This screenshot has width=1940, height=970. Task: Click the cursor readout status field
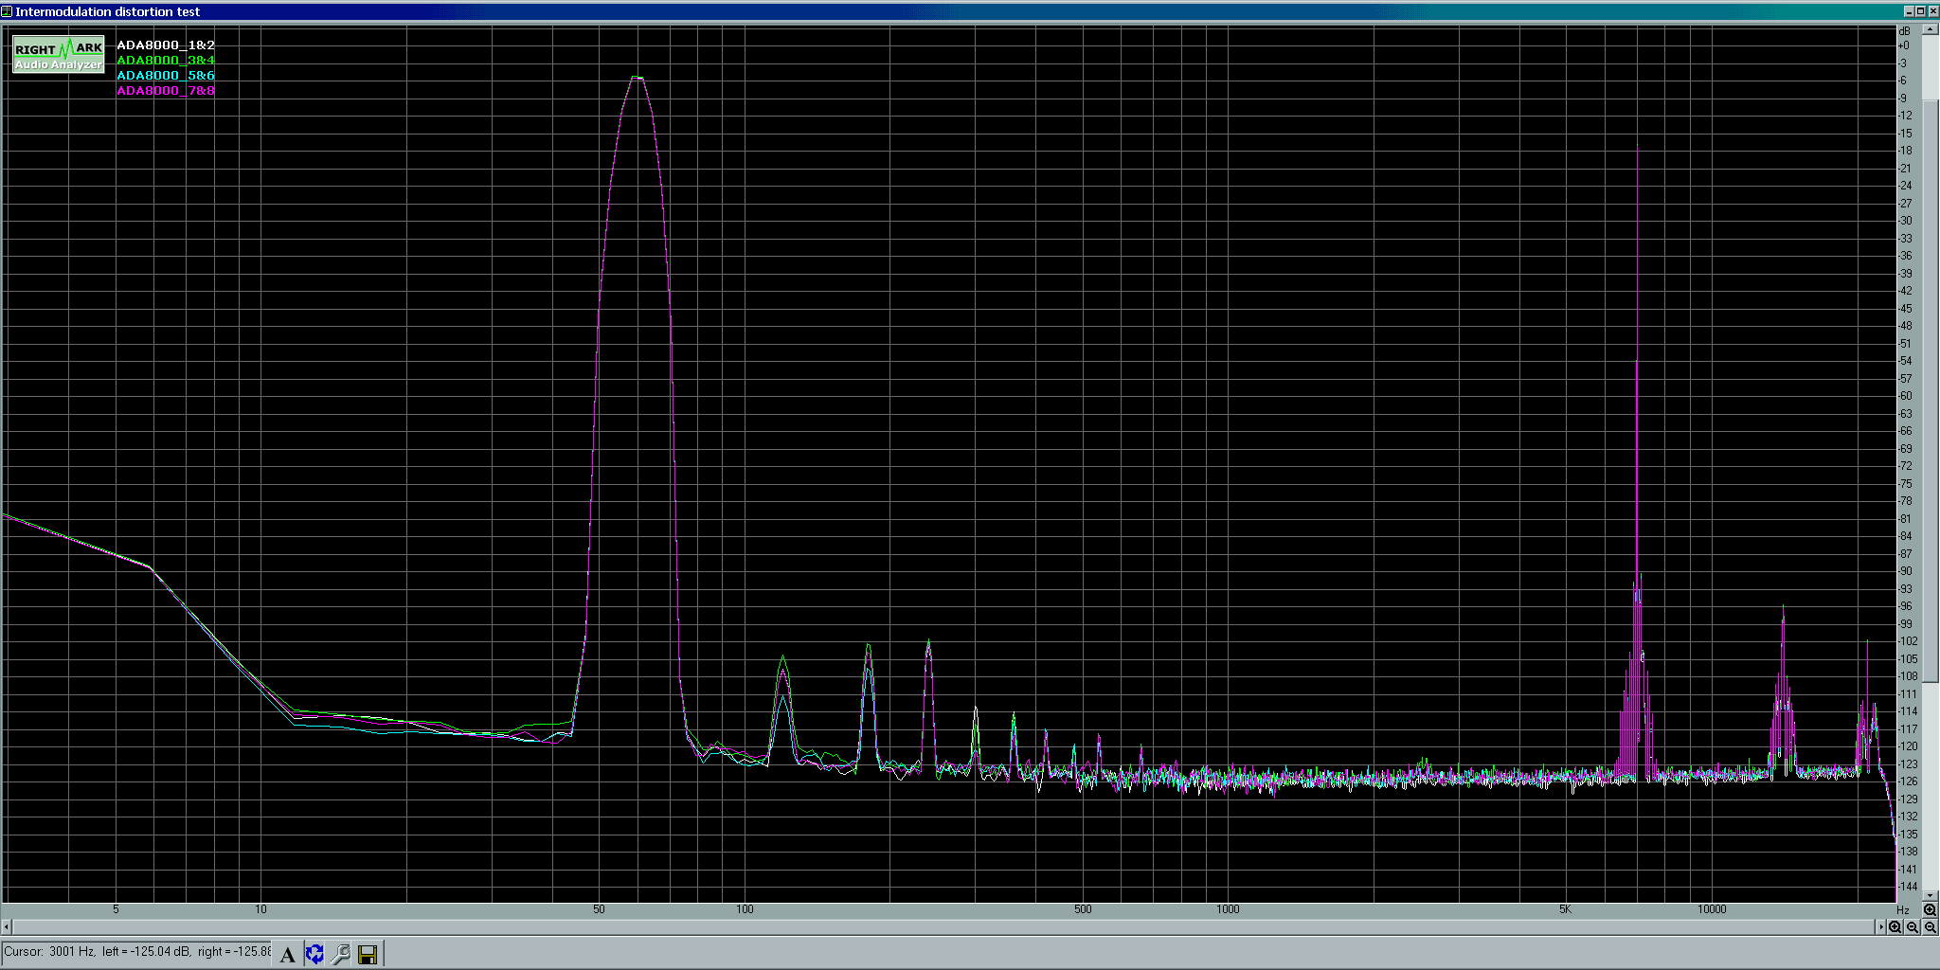point(136,951)
